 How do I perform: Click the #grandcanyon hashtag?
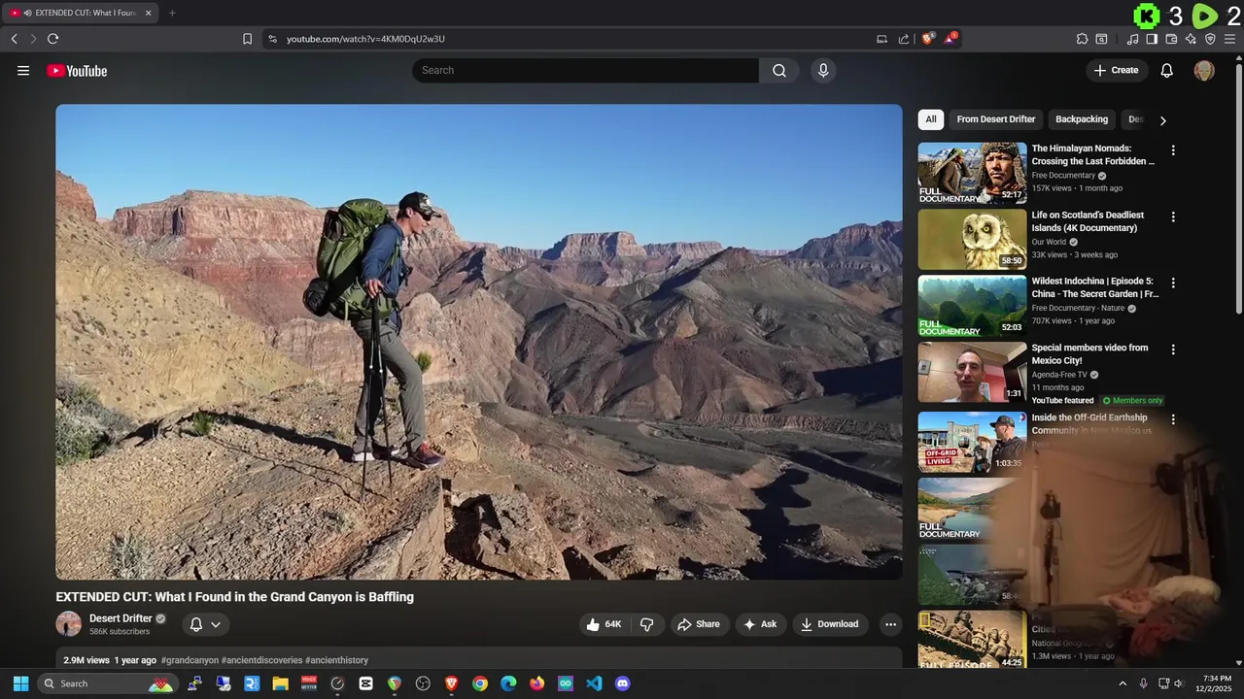[x=190, y=660]
